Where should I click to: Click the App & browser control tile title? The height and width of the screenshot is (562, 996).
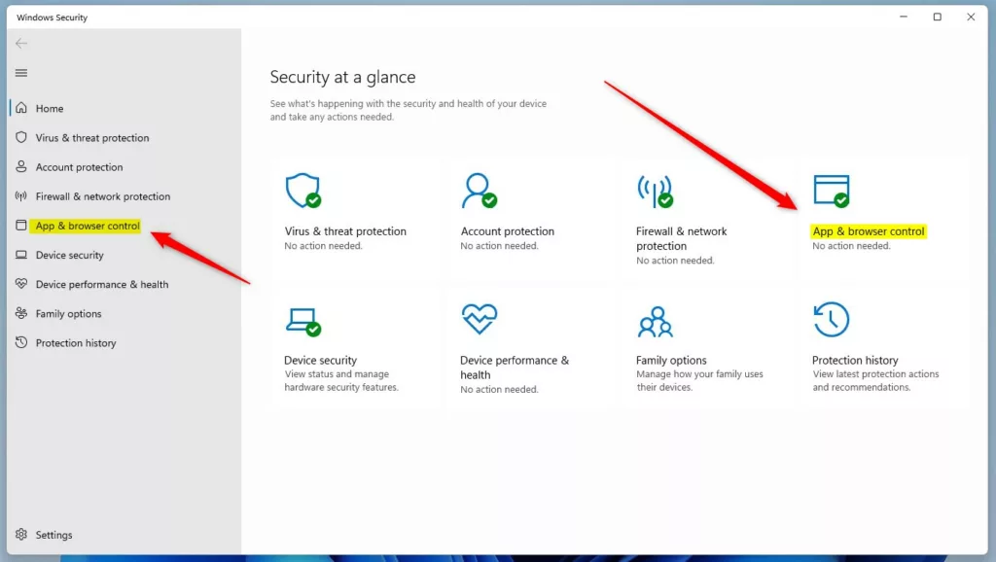pyautogui.click(x=869, y=231)
